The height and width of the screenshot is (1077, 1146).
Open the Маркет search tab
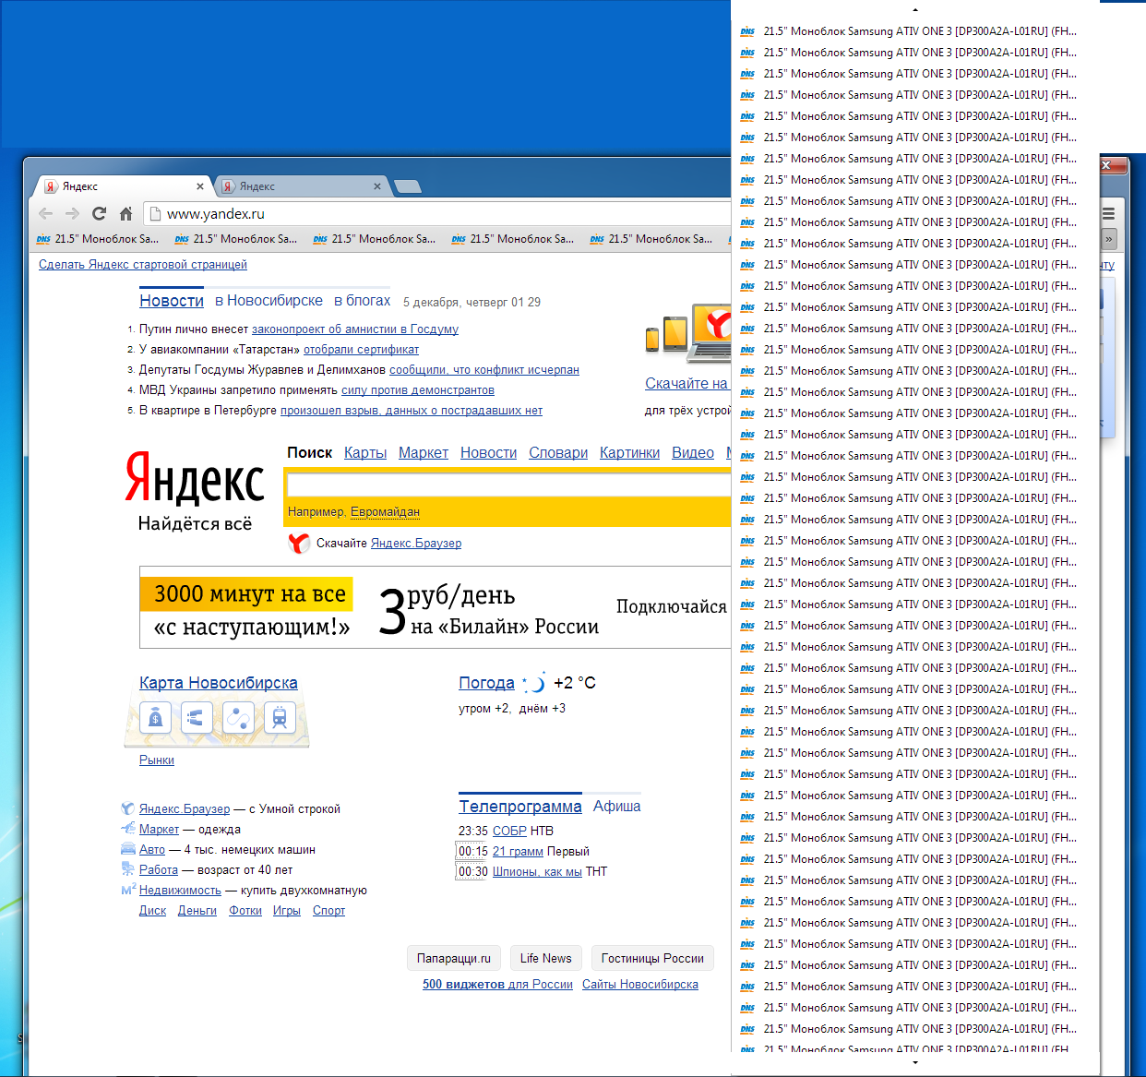424,453
